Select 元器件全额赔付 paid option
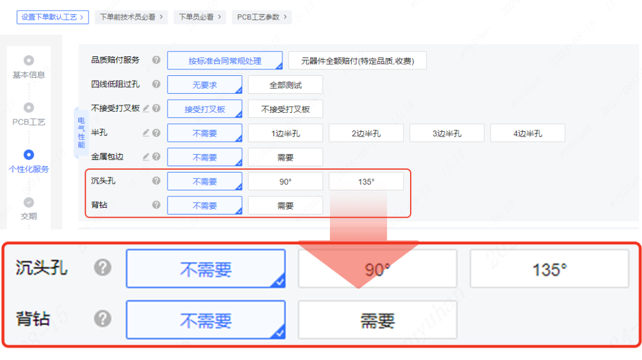Viewport: 642px width, 360px height. click(x=357, y=60)
